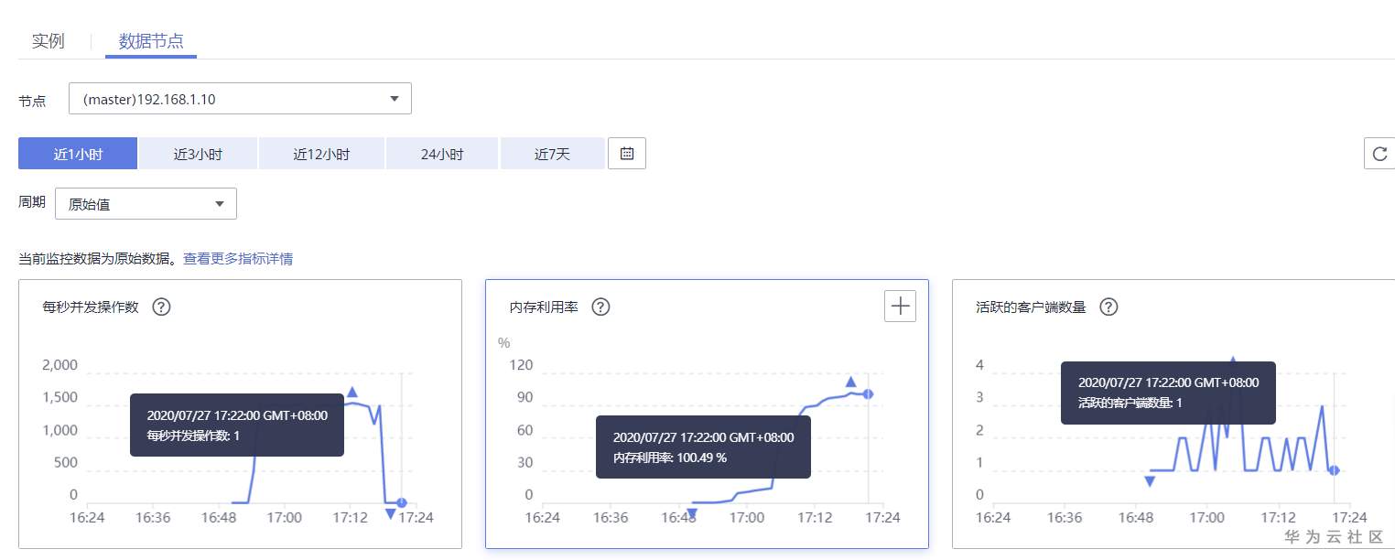Enlarge the 内存利用率 chart with plus icon
Image resolution: width=1395 pixels, height=560 pixels.
click(900, 307)
